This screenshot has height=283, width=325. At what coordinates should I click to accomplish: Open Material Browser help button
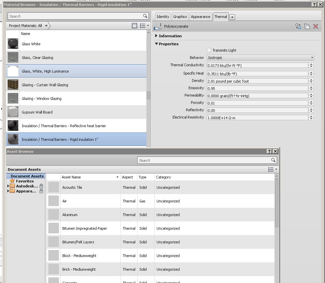pos(314,5)
